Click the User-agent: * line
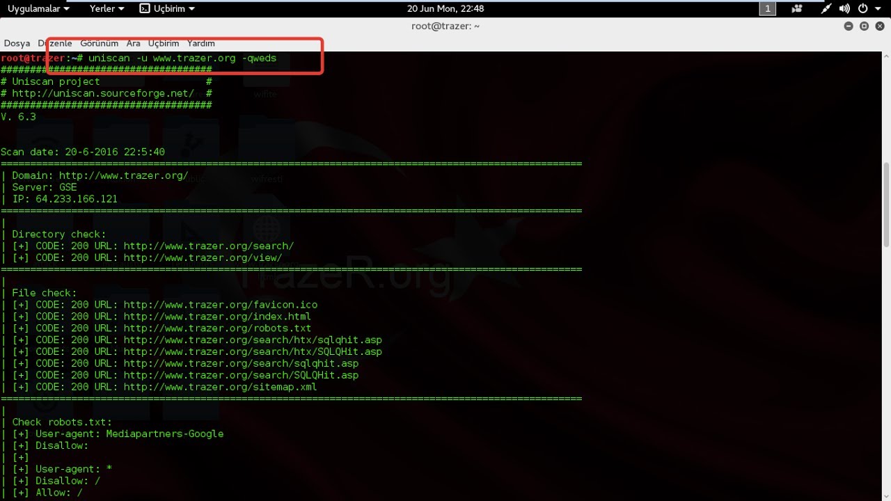891x501 pixels. (56, 469)
